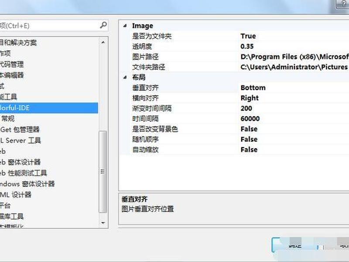Select the ML 设计器 tree item
Viewport: 349px width, 262px height.
coord(16,195)
